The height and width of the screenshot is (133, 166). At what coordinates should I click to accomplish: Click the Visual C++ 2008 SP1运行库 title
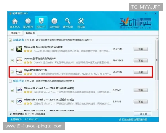49,99
